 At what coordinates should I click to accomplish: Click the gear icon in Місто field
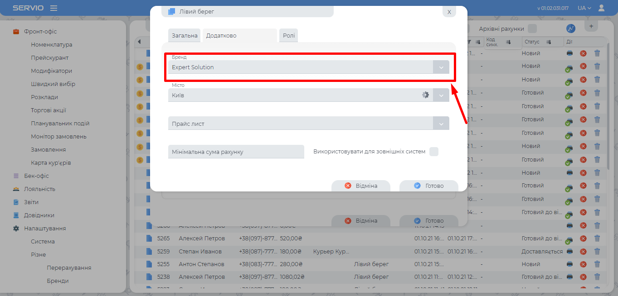point(425,95)
